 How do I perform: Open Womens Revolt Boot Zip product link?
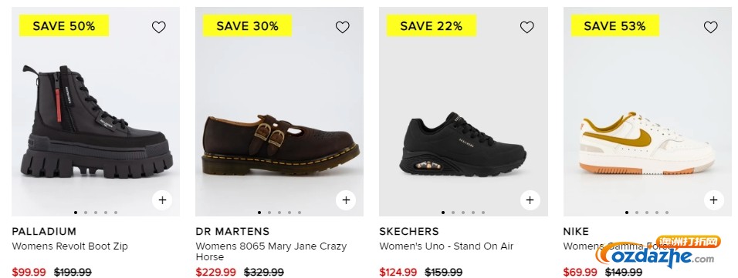(69, 246)
